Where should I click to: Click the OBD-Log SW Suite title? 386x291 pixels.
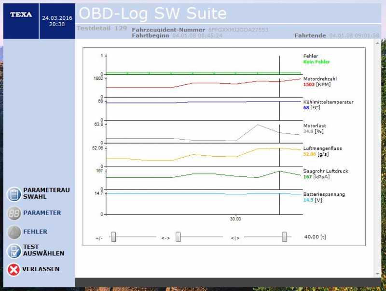tap(152, 14)
